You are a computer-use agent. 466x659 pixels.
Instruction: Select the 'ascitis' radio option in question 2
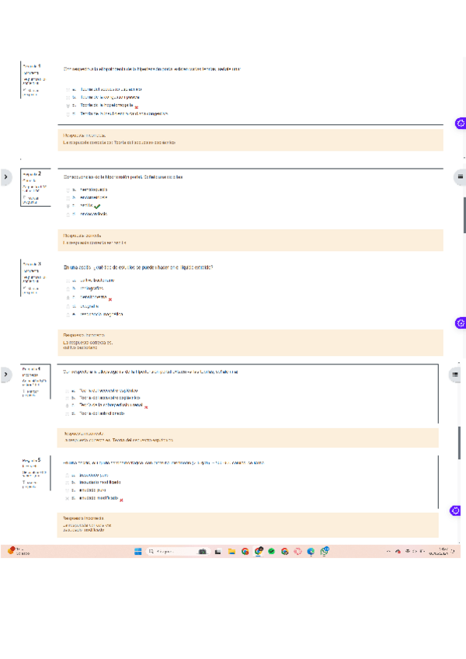click(68, 205)
